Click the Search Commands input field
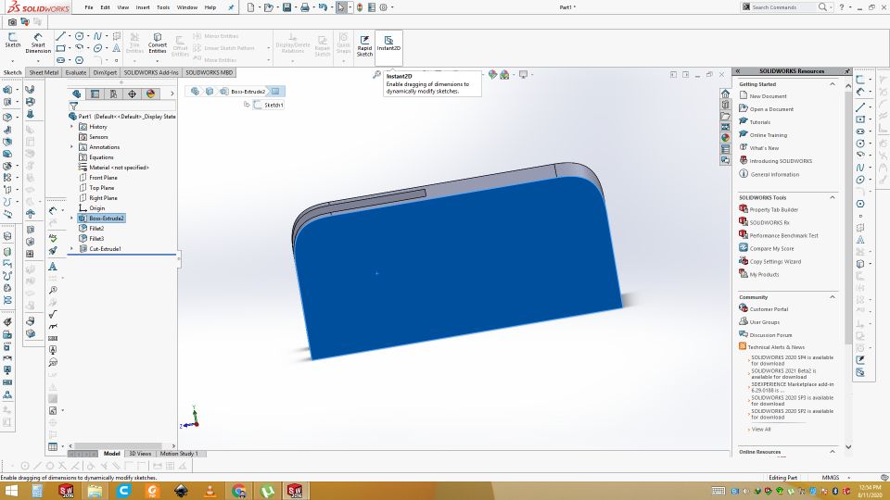890x500 pixels. [784, 7]
